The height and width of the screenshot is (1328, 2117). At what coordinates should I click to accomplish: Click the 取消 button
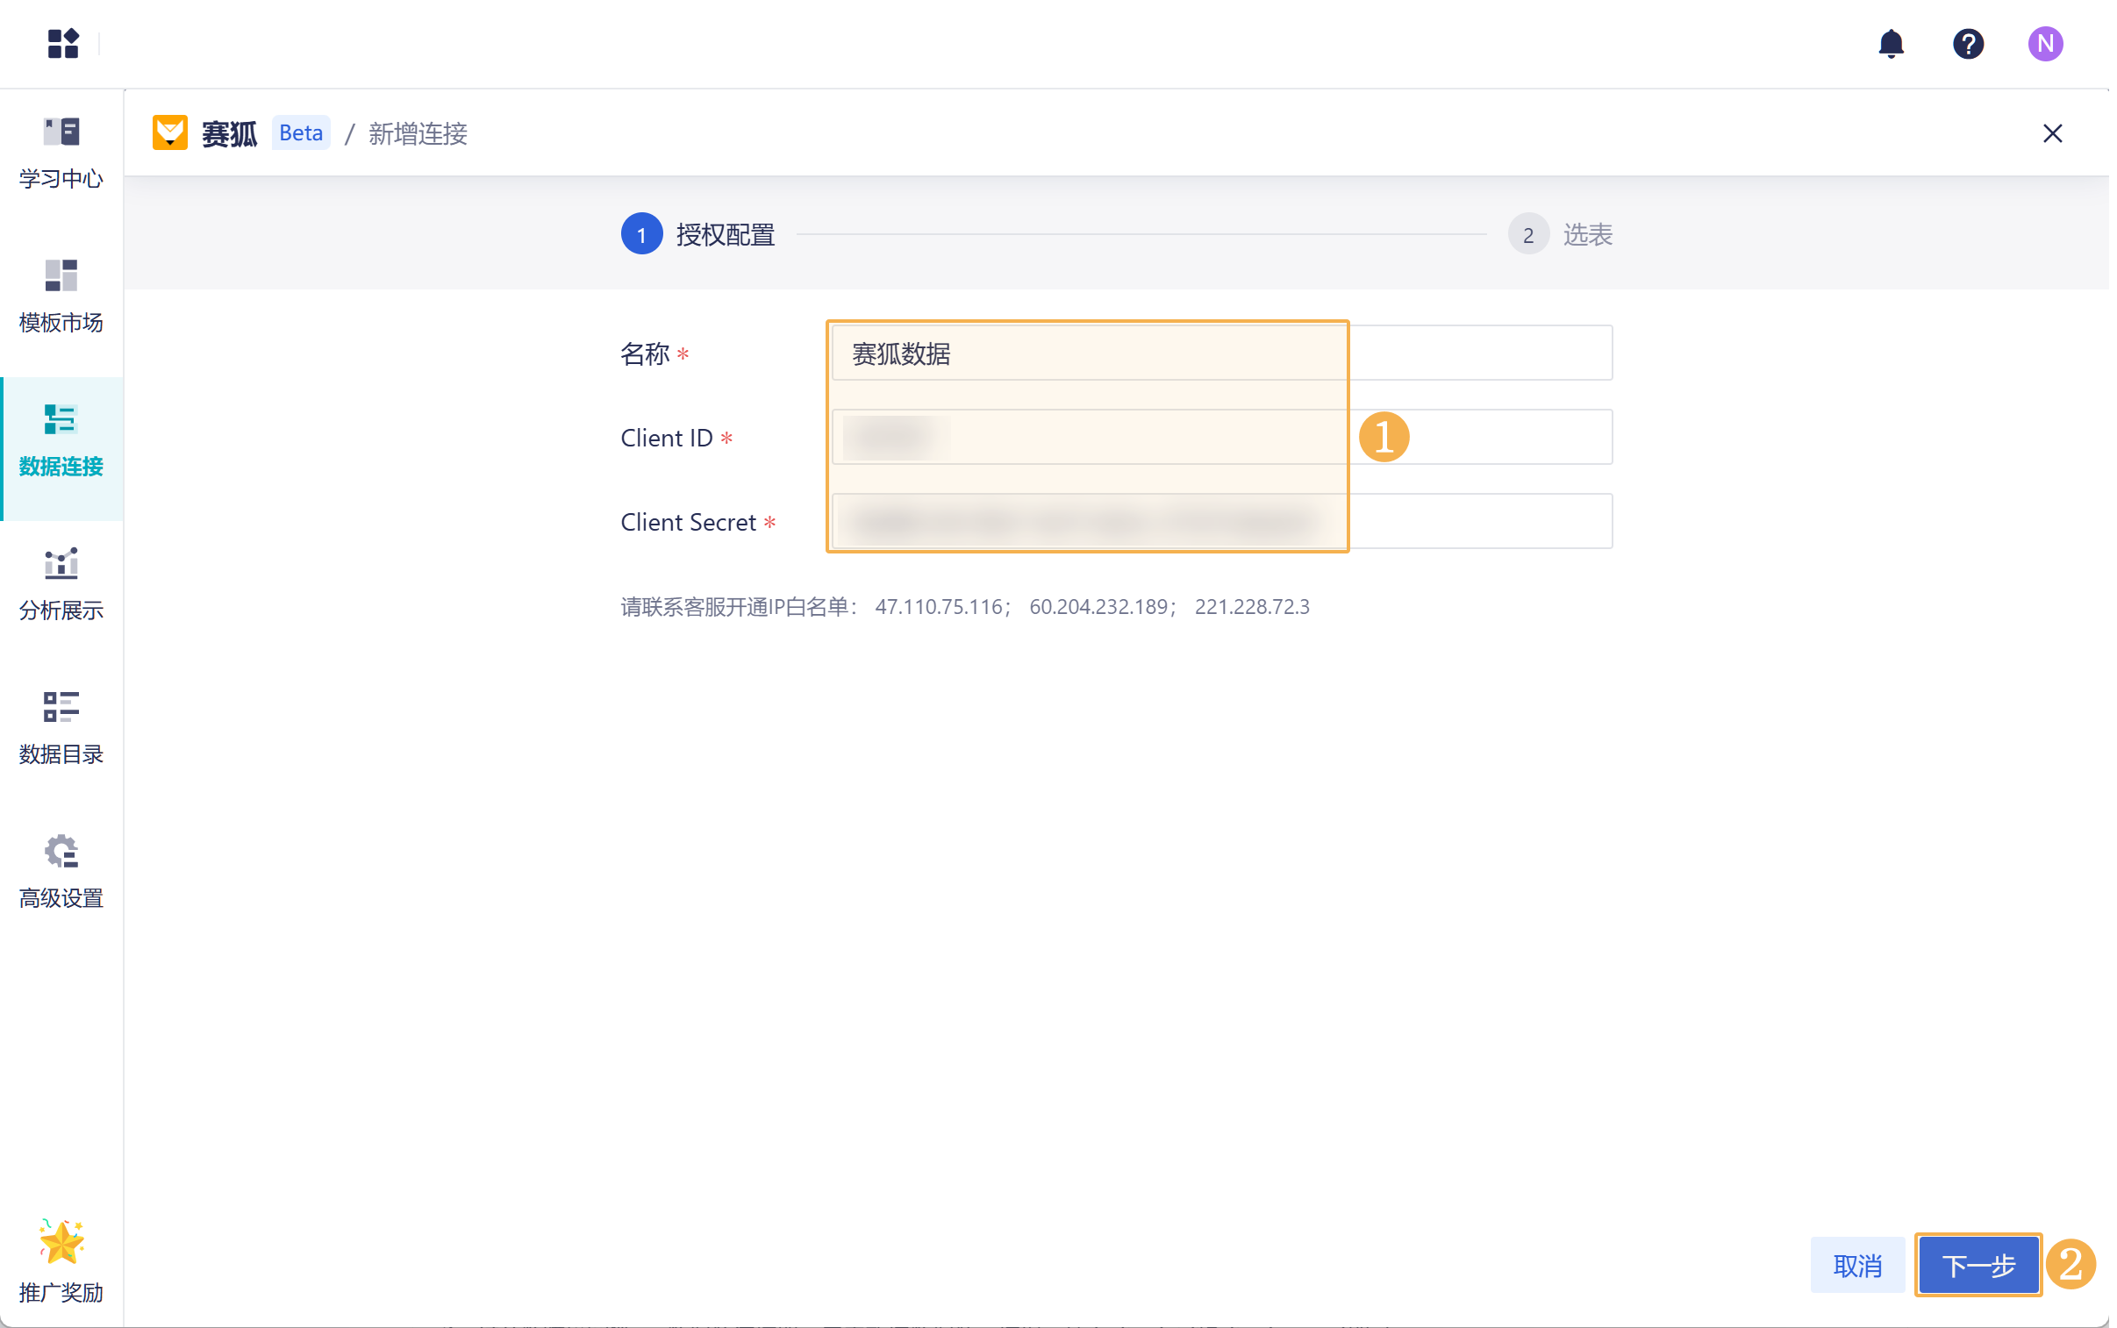tap(1857, 1265)
